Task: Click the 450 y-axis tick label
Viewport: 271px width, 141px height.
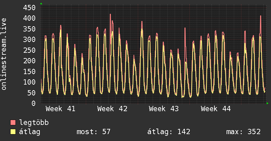Action: click(x=29, y=8)
